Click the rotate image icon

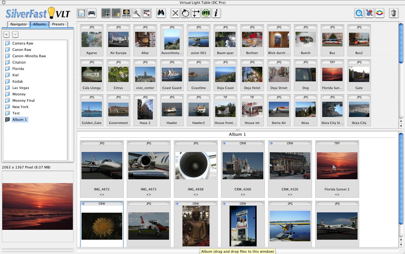pos(185,13)
